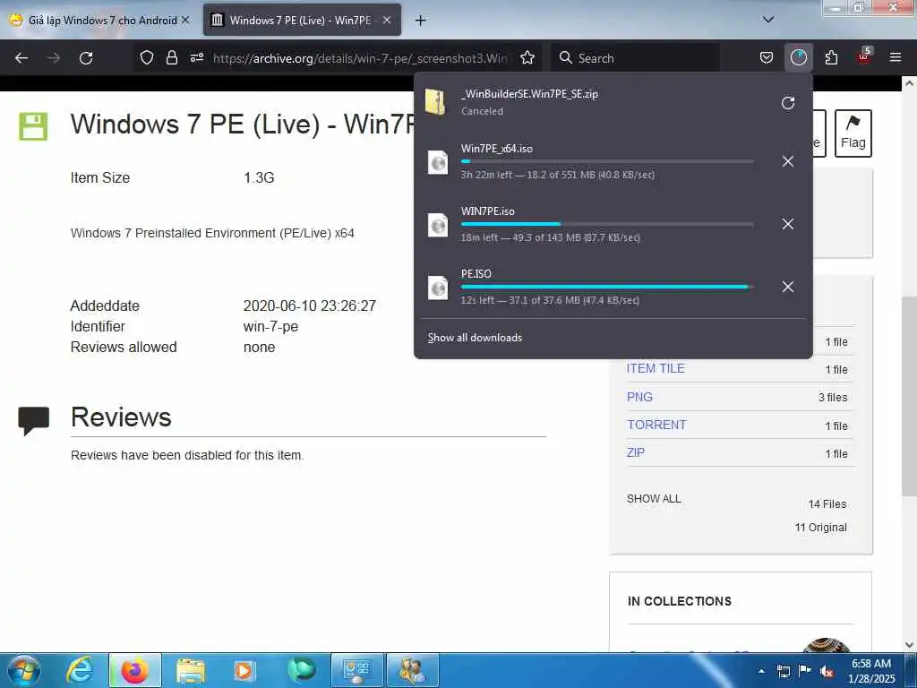Reload the current page
The height and width of the screenshot is (688, 917).
(x=86, y=58)
